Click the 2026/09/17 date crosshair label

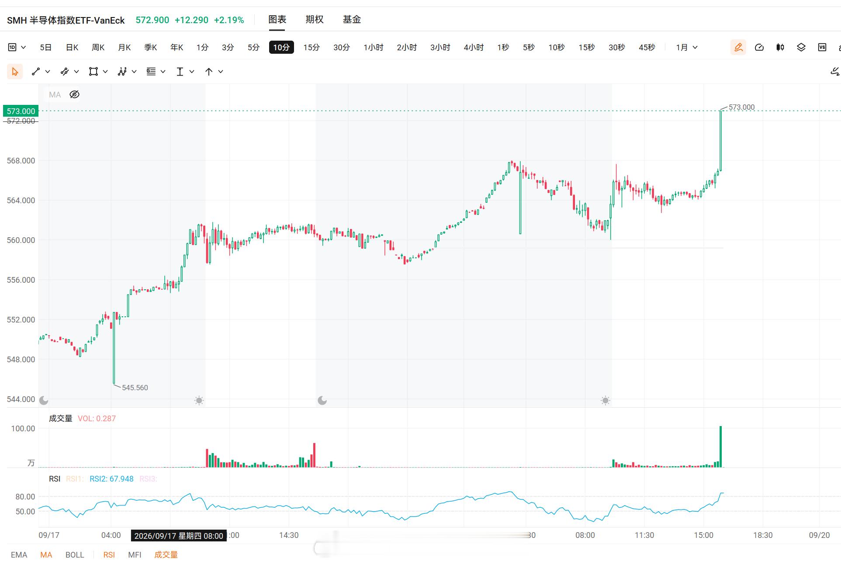(x=179, y=536)
